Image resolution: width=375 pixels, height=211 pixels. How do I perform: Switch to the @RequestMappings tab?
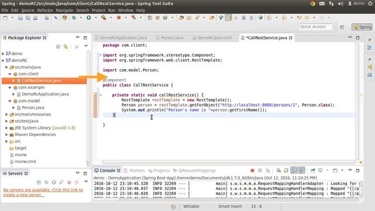(194, 171)
